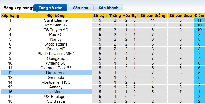This screenshot has width=205, height=104.
Task: Open the Red Star FC team link
Action: 56,25
